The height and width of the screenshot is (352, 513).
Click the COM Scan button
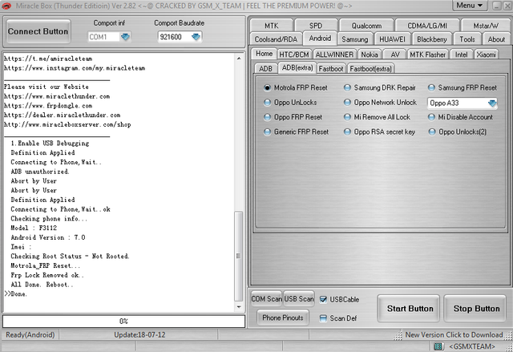(266, 298)
